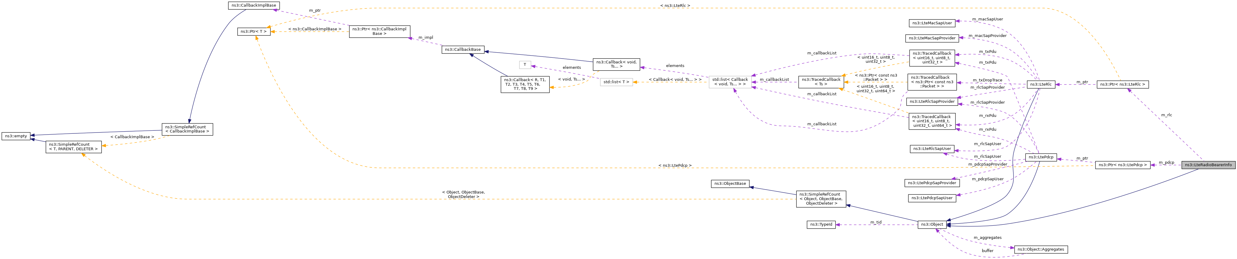
Task: Click the ns3::Callback< R, T1, T2... T9 > node
Action: (x=525, y=84)
